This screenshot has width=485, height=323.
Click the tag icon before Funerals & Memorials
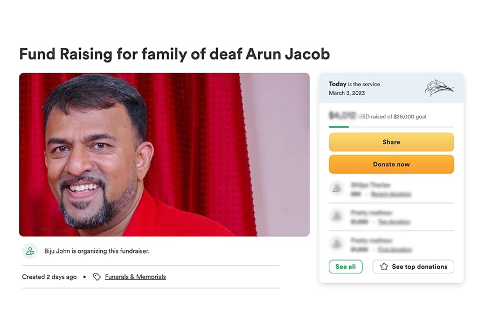click(x=96, y=277)
